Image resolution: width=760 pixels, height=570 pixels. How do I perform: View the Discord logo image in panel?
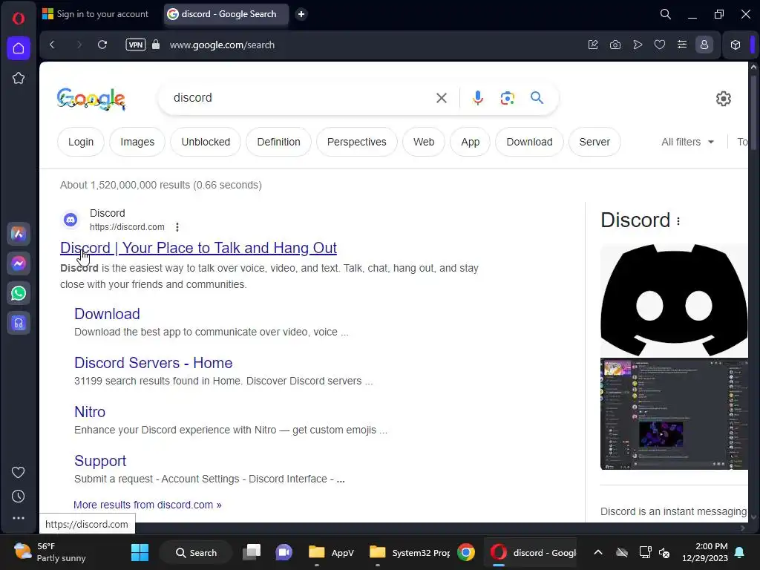pos(674,300)
